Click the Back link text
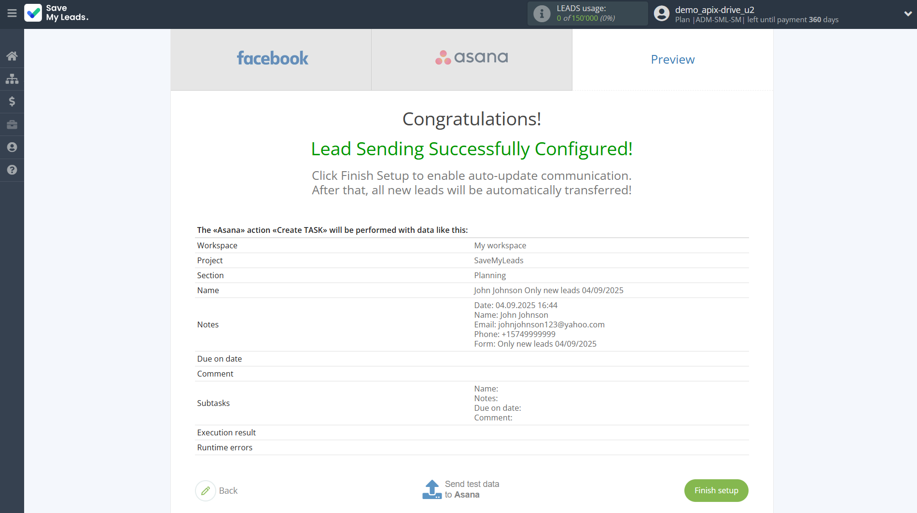The height and width of the screenshot is (513, 917). click(228, 491)
